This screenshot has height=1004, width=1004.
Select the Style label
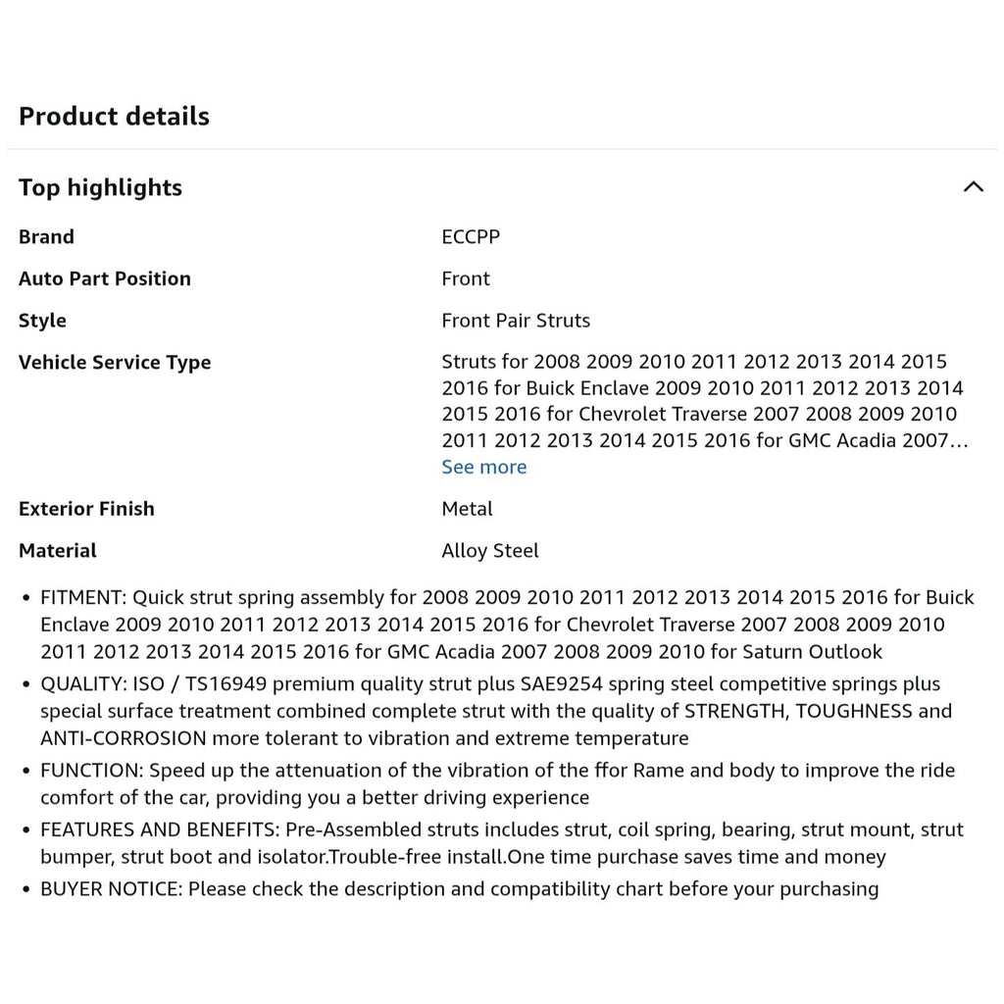(x=42, y=321)
